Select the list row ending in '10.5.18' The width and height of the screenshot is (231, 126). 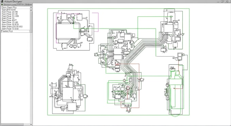tap(15, 24)
